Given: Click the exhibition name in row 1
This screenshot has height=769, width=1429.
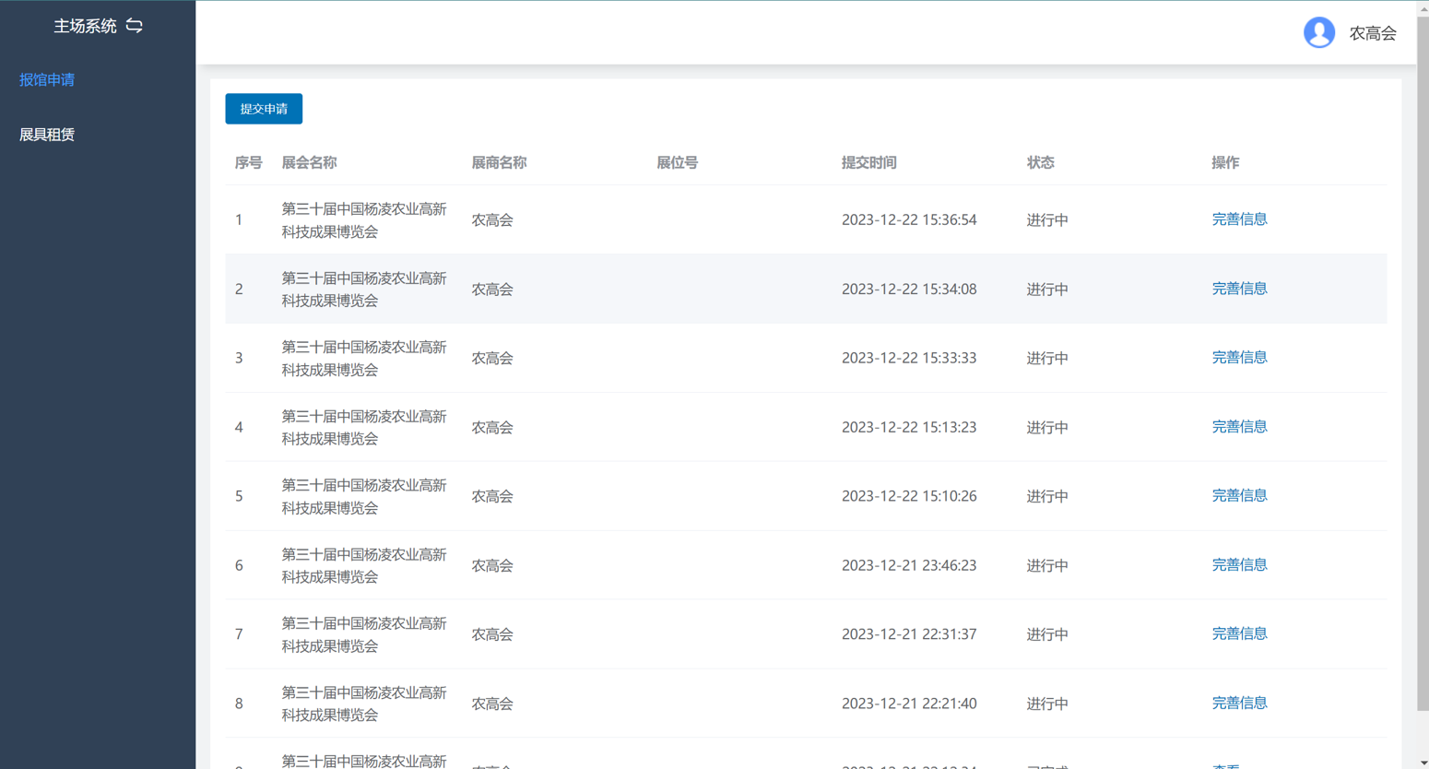Looking at the screenshot, I should tap(364, 220).
